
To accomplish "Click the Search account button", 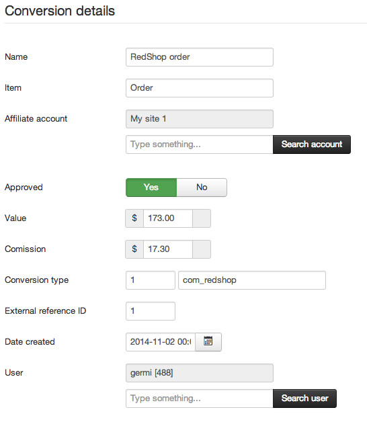I will pos(311,144).
